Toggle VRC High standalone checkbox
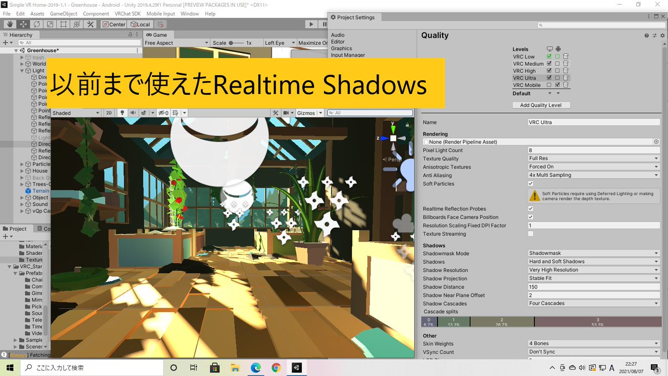 [x=549, y=71]
